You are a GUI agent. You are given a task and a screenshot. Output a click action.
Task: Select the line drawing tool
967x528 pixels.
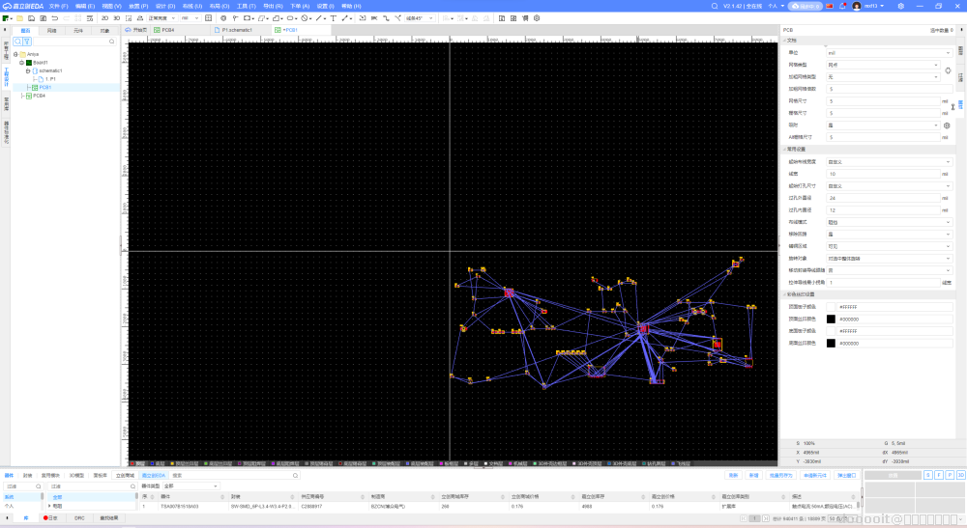click(x=320, y=17)
